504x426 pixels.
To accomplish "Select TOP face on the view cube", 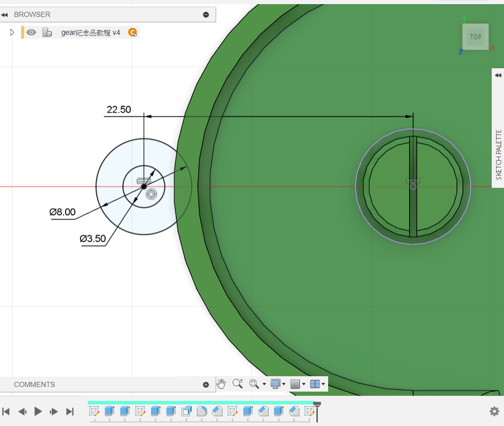I will [x=475, y=37].
